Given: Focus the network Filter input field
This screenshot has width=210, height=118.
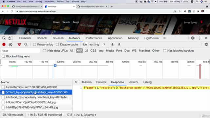Looking at the screenshot, I should [x=20, y=51].
